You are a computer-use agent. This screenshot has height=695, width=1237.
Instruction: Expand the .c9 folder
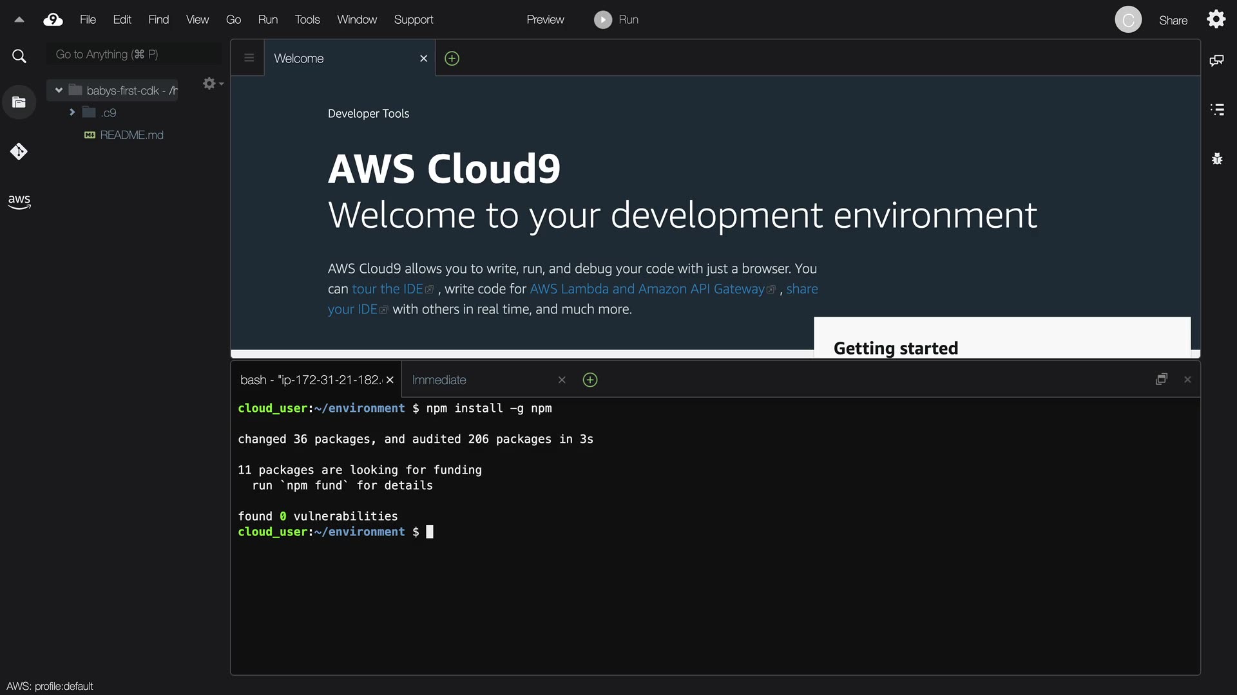72,113
